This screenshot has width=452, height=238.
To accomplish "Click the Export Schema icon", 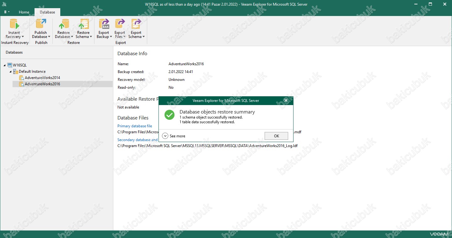I will coord(136,24).
